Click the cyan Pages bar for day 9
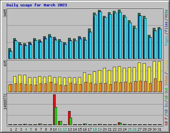 51,48
